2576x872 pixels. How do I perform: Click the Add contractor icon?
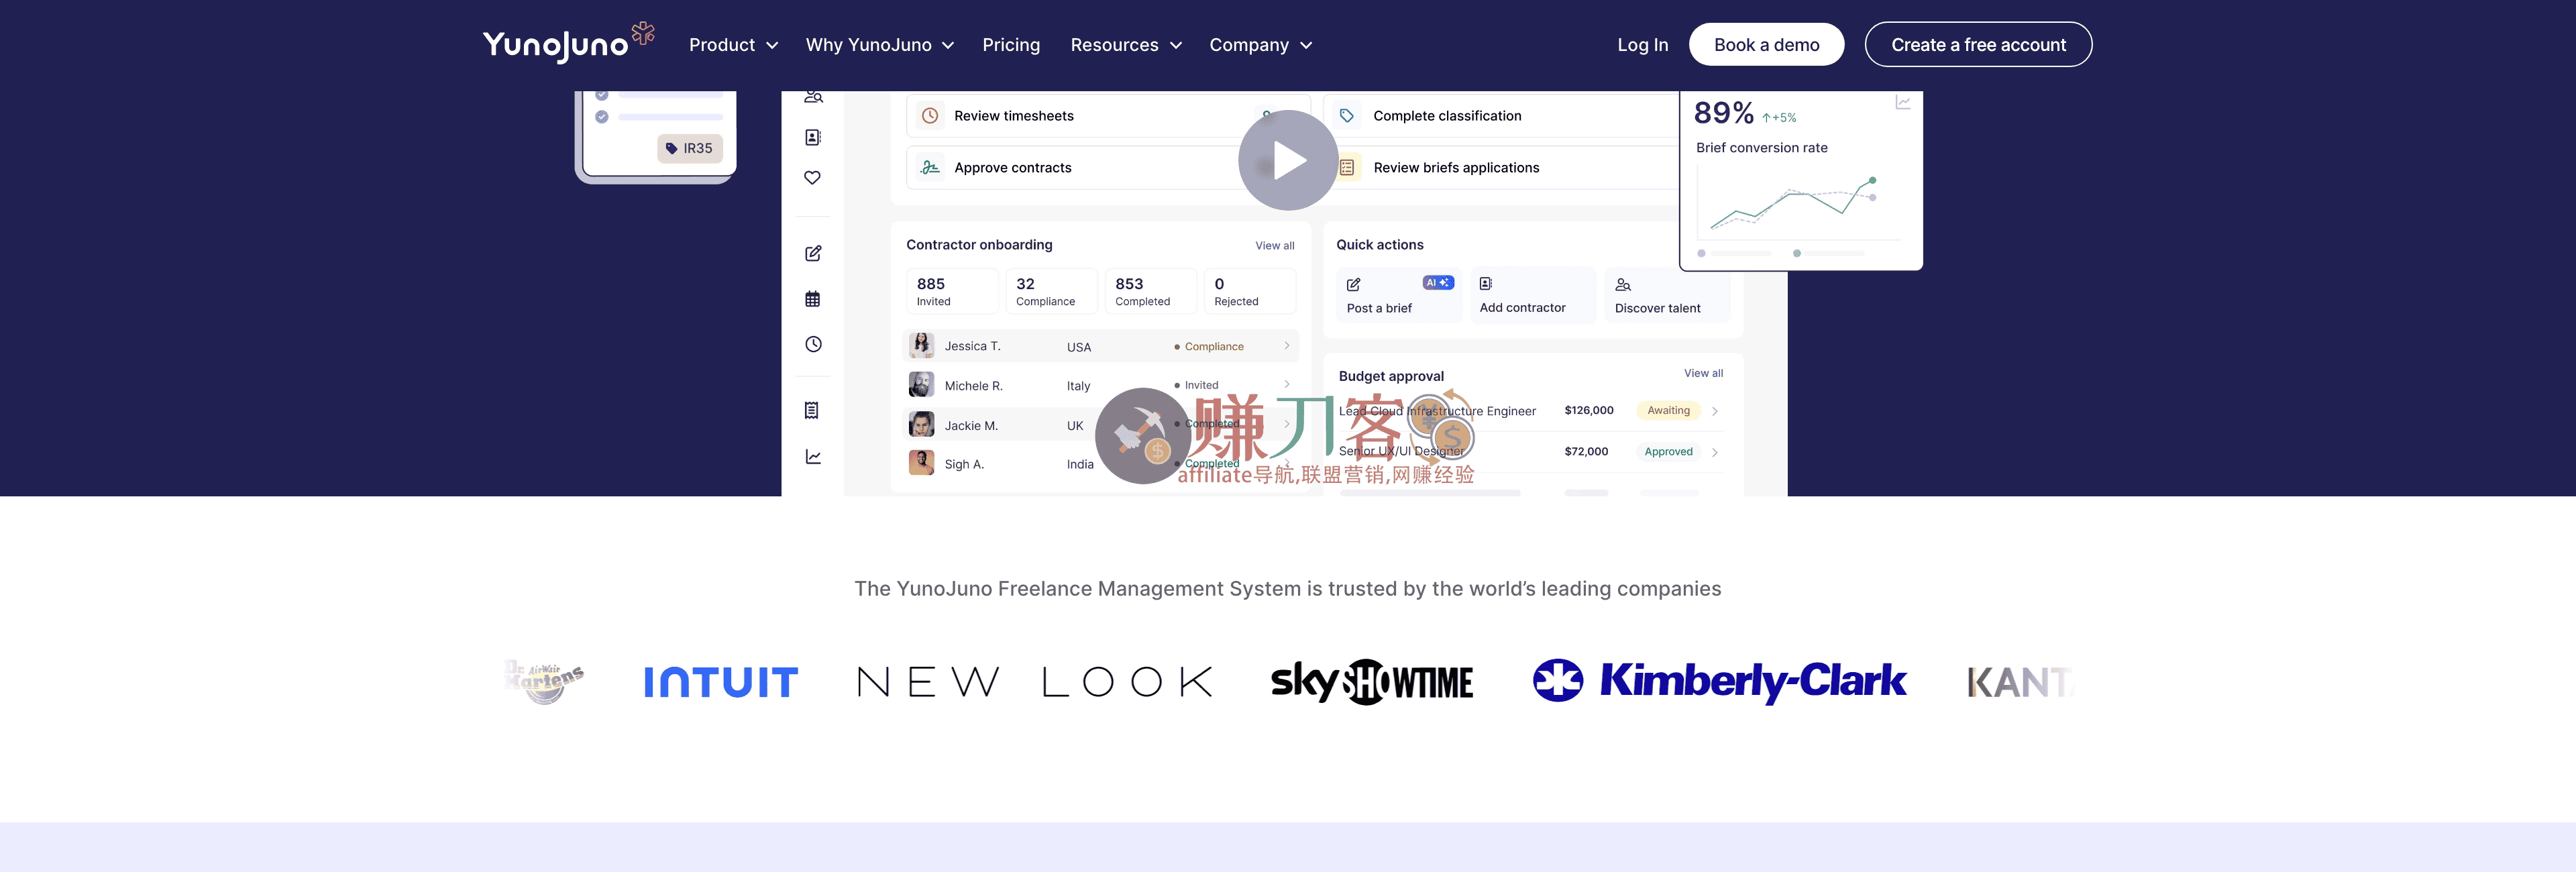pos(1486,284)
